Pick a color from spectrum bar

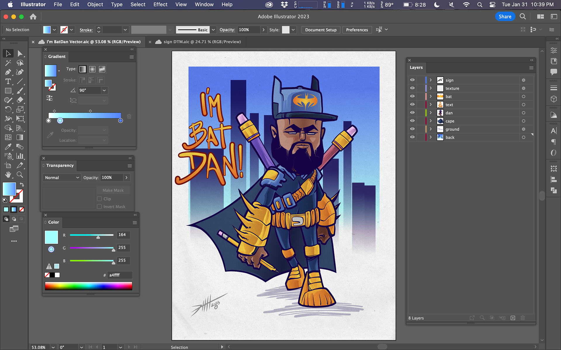(89, 286)
